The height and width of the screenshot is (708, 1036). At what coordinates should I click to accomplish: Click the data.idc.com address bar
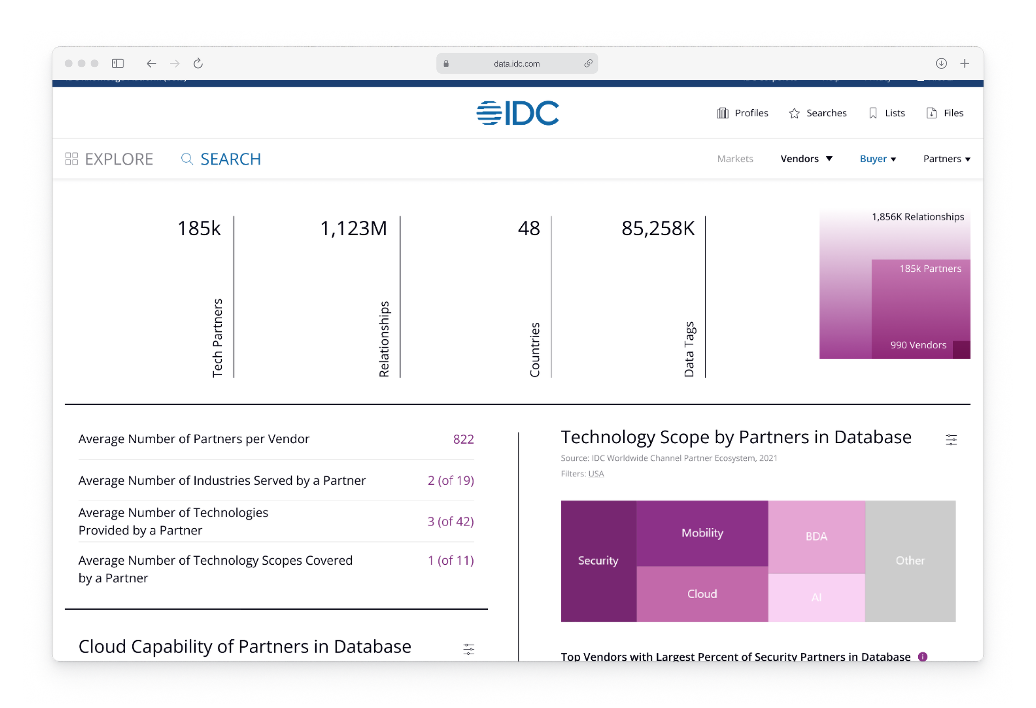click(x=516, y=64)
